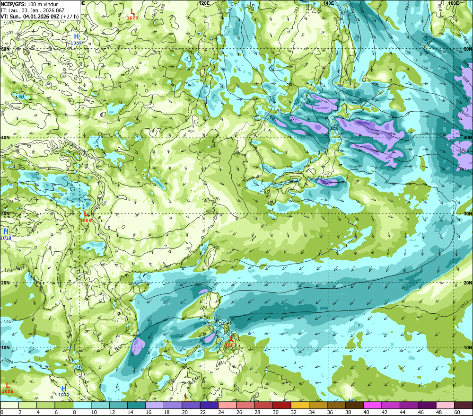Click the '140E' longitude label
The height and width of the screenshot is (416, 473).
329,3
